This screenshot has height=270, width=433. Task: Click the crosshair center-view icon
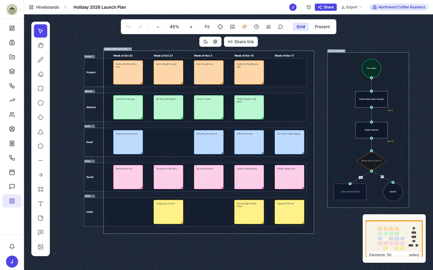pos(220,27)
